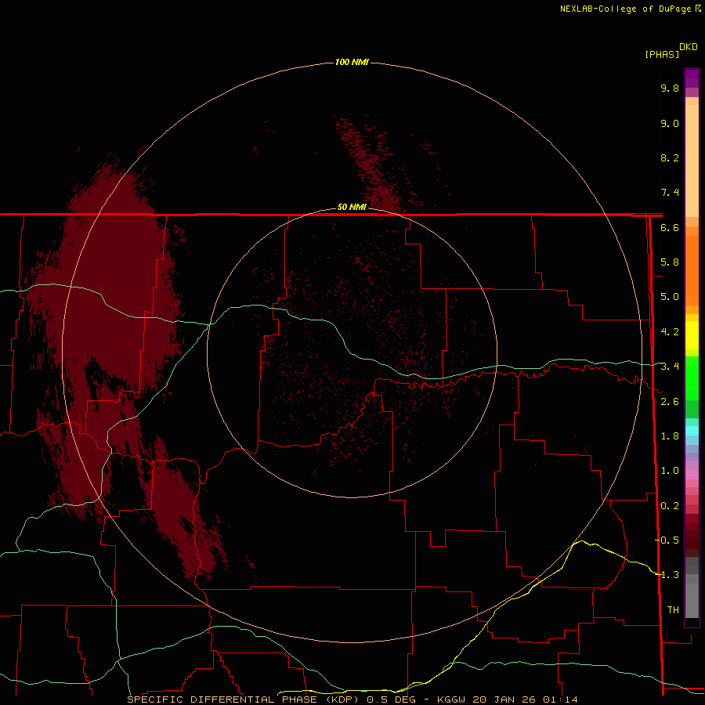Click the 5.8 value on color scale
The height and width of the screenshot is (705, 705).
coord(670,262)
